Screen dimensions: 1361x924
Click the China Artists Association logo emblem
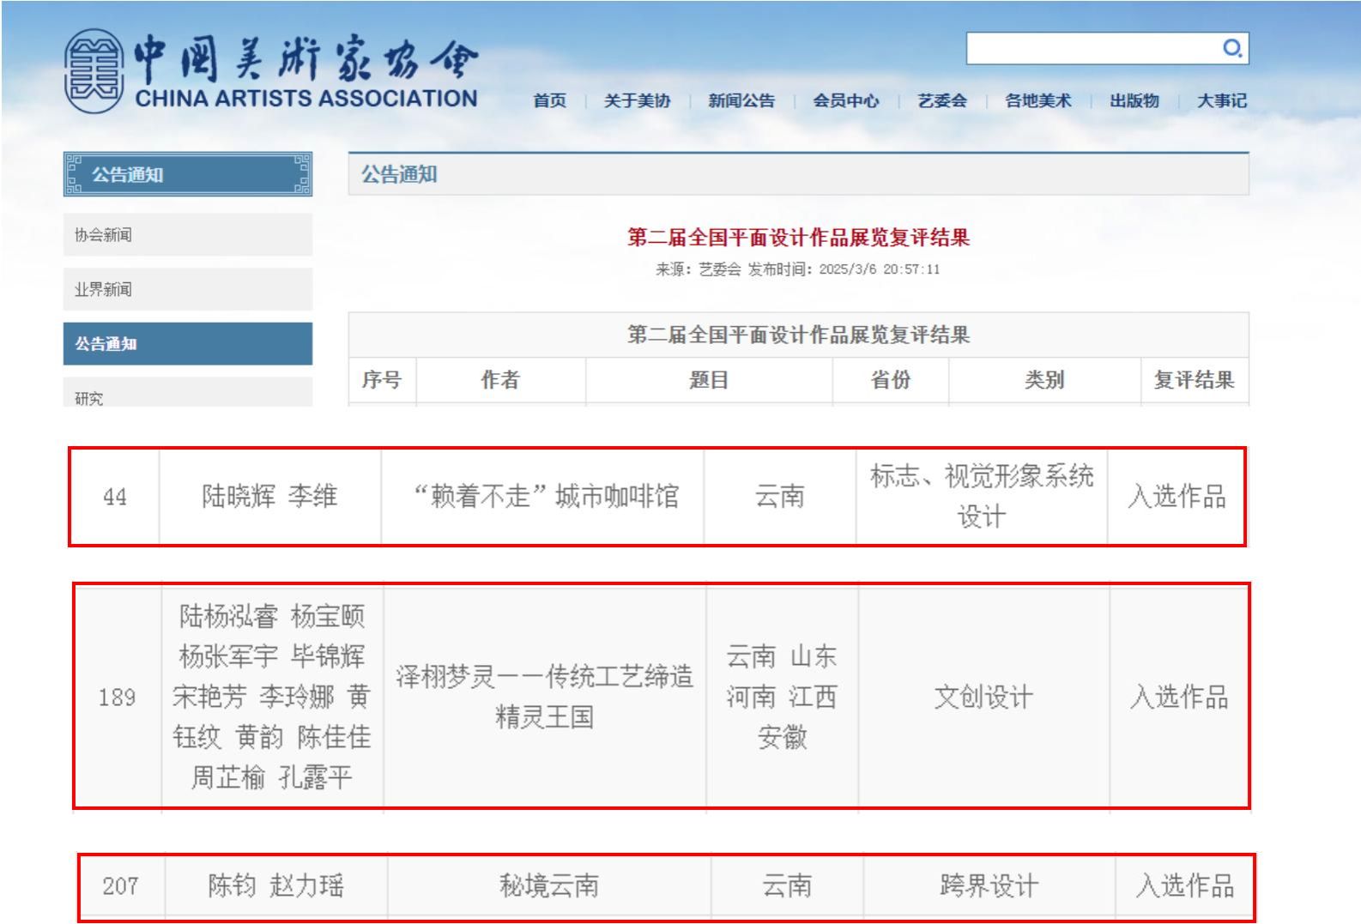click(94, 70)
